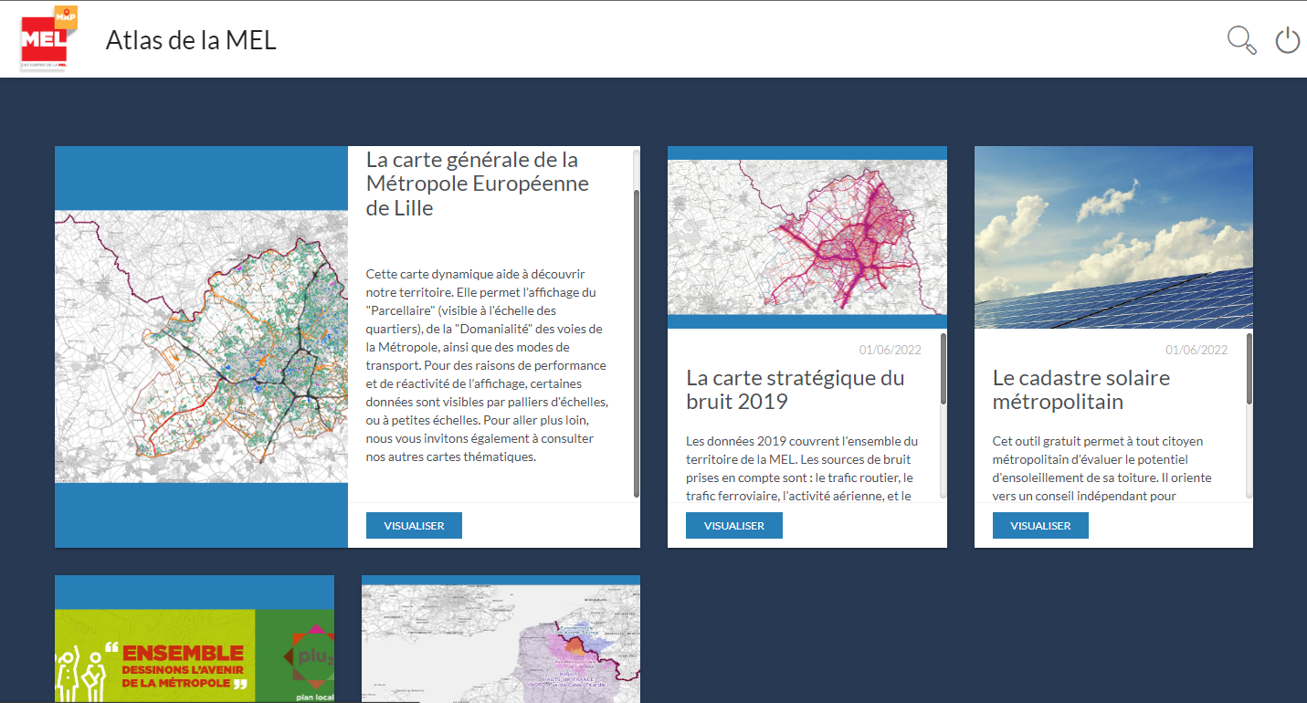Click the general map card scrollbar
Viewport: 1307px width, 703px height.
(x=637, y=344)
